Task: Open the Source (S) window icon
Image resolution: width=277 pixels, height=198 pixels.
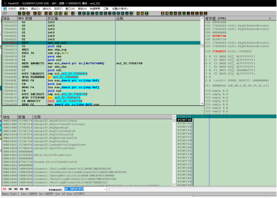Action: (131, 13)
